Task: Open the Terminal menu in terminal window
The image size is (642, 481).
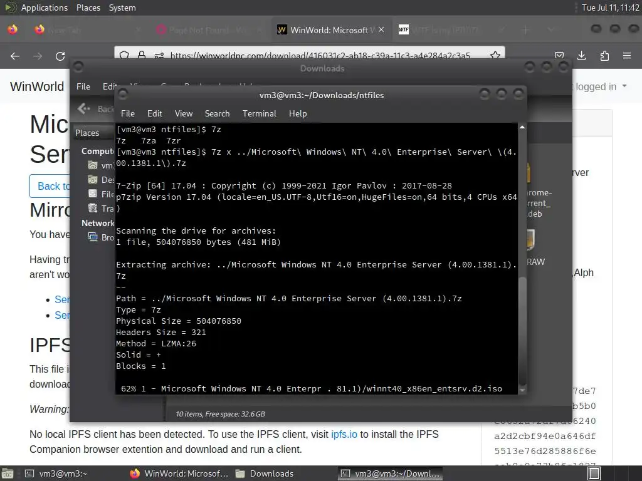Action: point(259,113)
